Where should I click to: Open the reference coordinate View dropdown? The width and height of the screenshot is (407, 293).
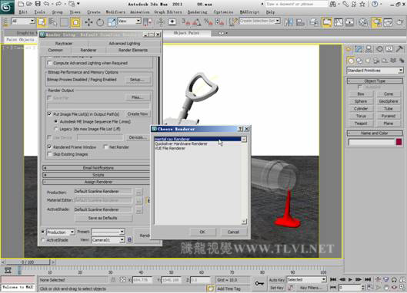tap(129, 21)
